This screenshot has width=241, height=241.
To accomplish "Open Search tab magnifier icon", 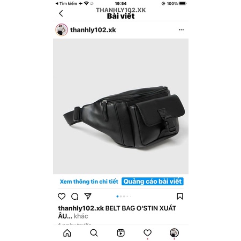I will [94, 233].
